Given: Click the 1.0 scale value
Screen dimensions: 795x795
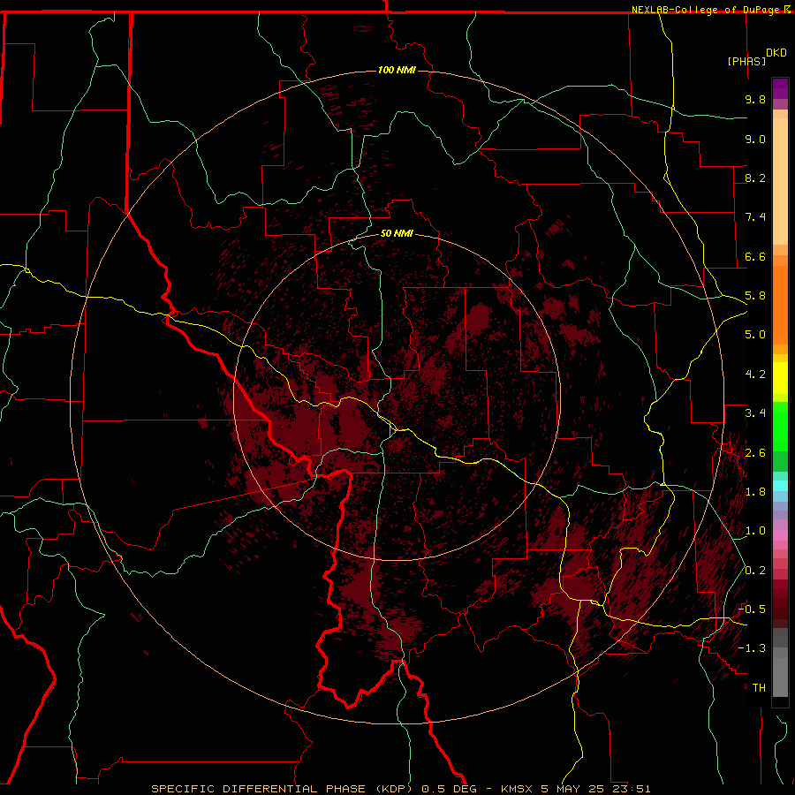Looking at the screenshot, I should pyautogui.click(x=755, y=531).
